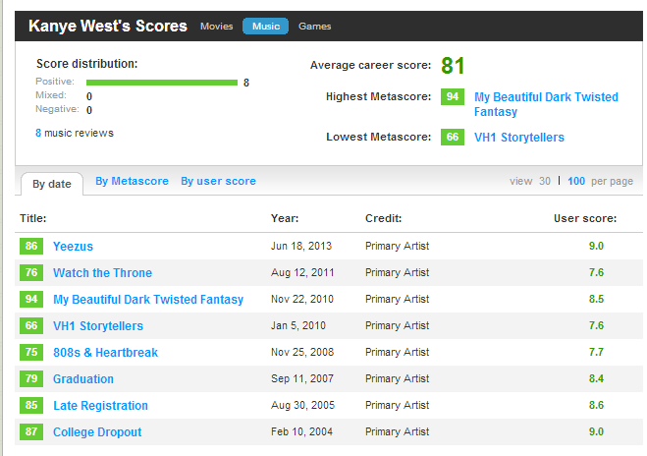Click the 66 badge beside Lowest Metascore

coord(453,137)
